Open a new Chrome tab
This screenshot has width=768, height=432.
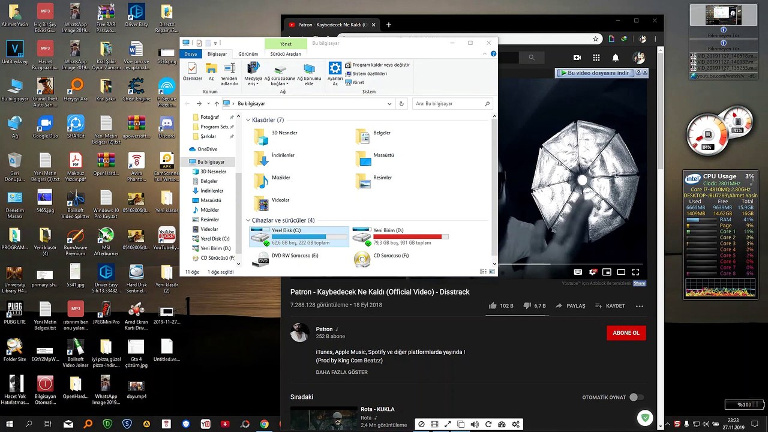[x=389, y=25]
